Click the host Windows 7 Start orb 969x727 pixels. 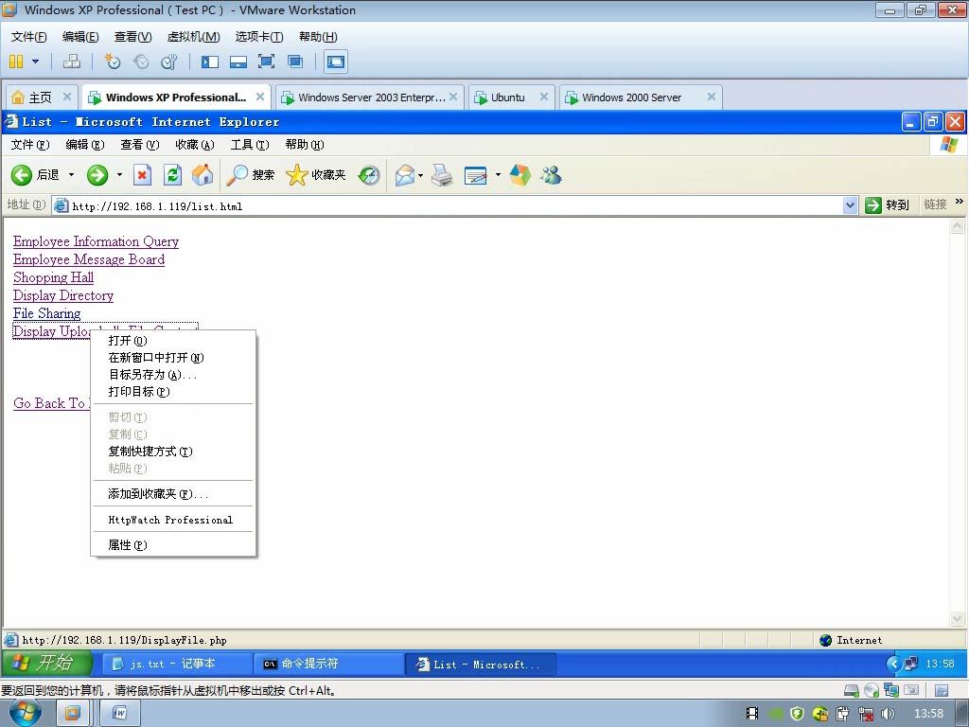25,713
